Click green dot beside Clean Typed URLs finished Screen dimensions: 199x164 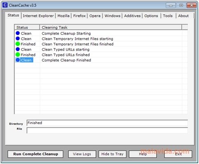[x=18, y=55]
